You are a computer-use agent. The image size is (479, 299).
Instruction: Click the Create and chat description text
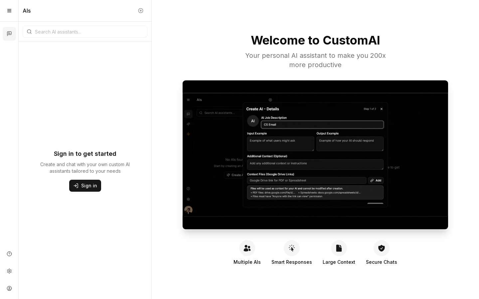point(85,168)
